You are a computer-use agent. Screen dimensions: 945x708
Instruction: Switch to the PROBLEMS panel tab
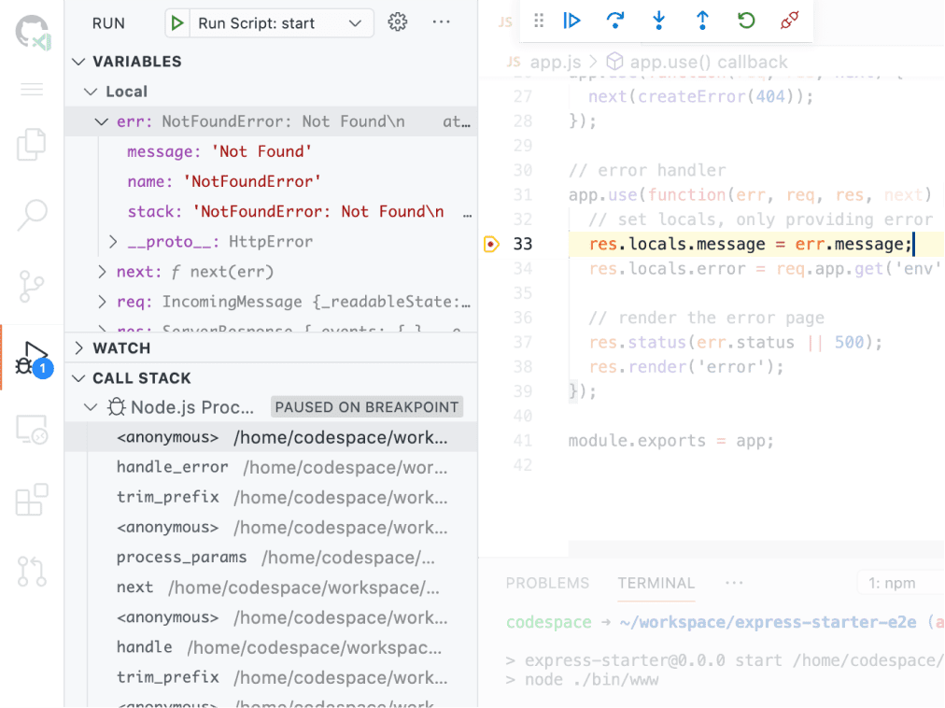(547, 583)
